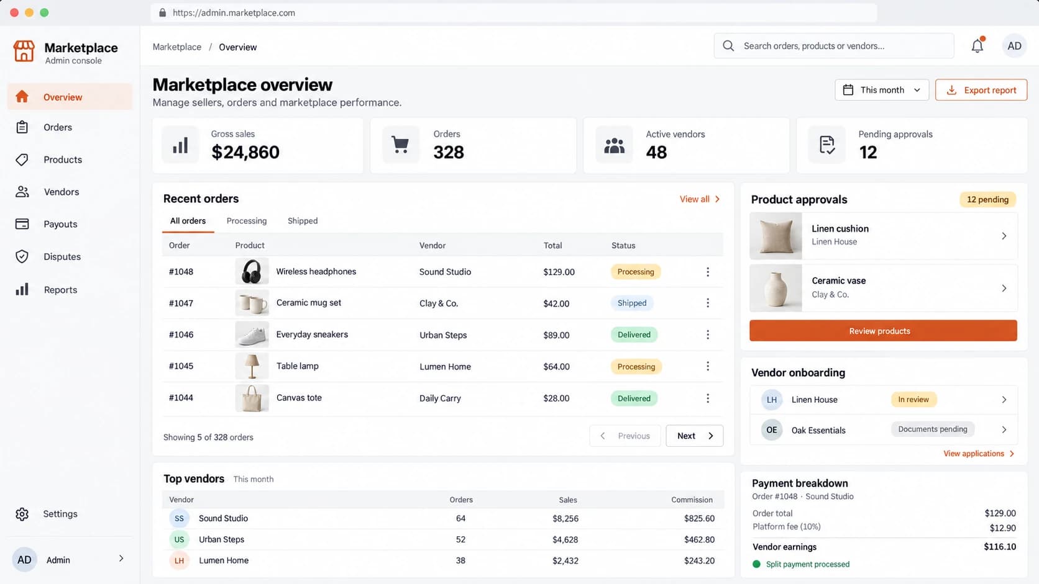Click the Pending approvals document icon
This screenshot has width=1039, height=584.
[827, 145]
